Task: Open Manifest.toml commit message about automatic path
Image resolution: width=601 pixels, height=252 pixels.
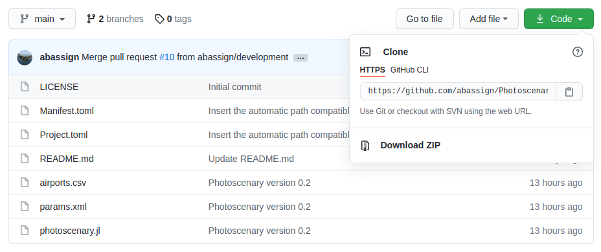Action: [x=279, y=111]
